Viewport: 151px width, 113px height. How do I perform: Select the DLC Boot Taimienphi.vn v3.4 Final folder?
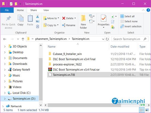74,59
